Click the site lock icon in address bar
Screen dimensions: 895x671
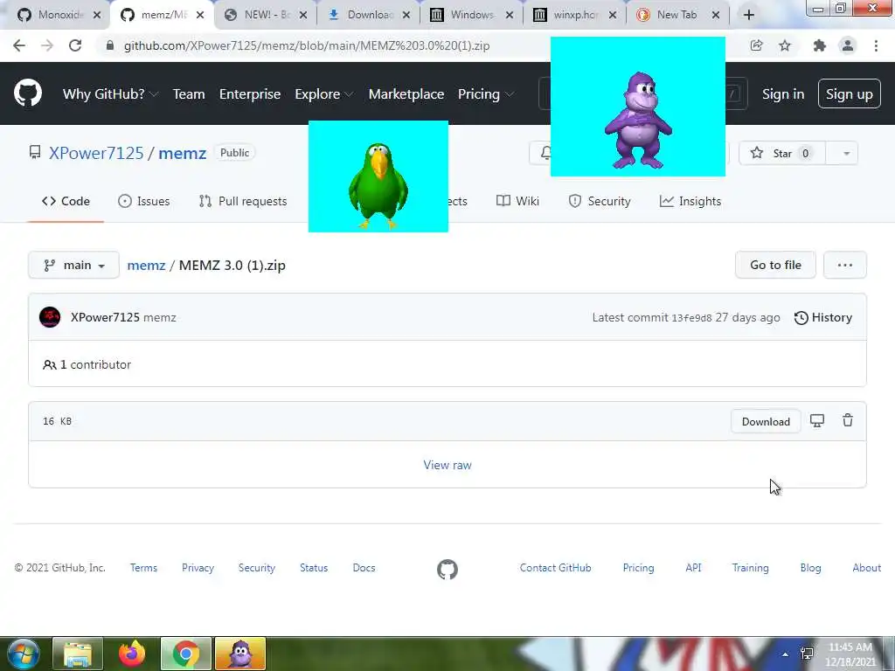(110, 45)
